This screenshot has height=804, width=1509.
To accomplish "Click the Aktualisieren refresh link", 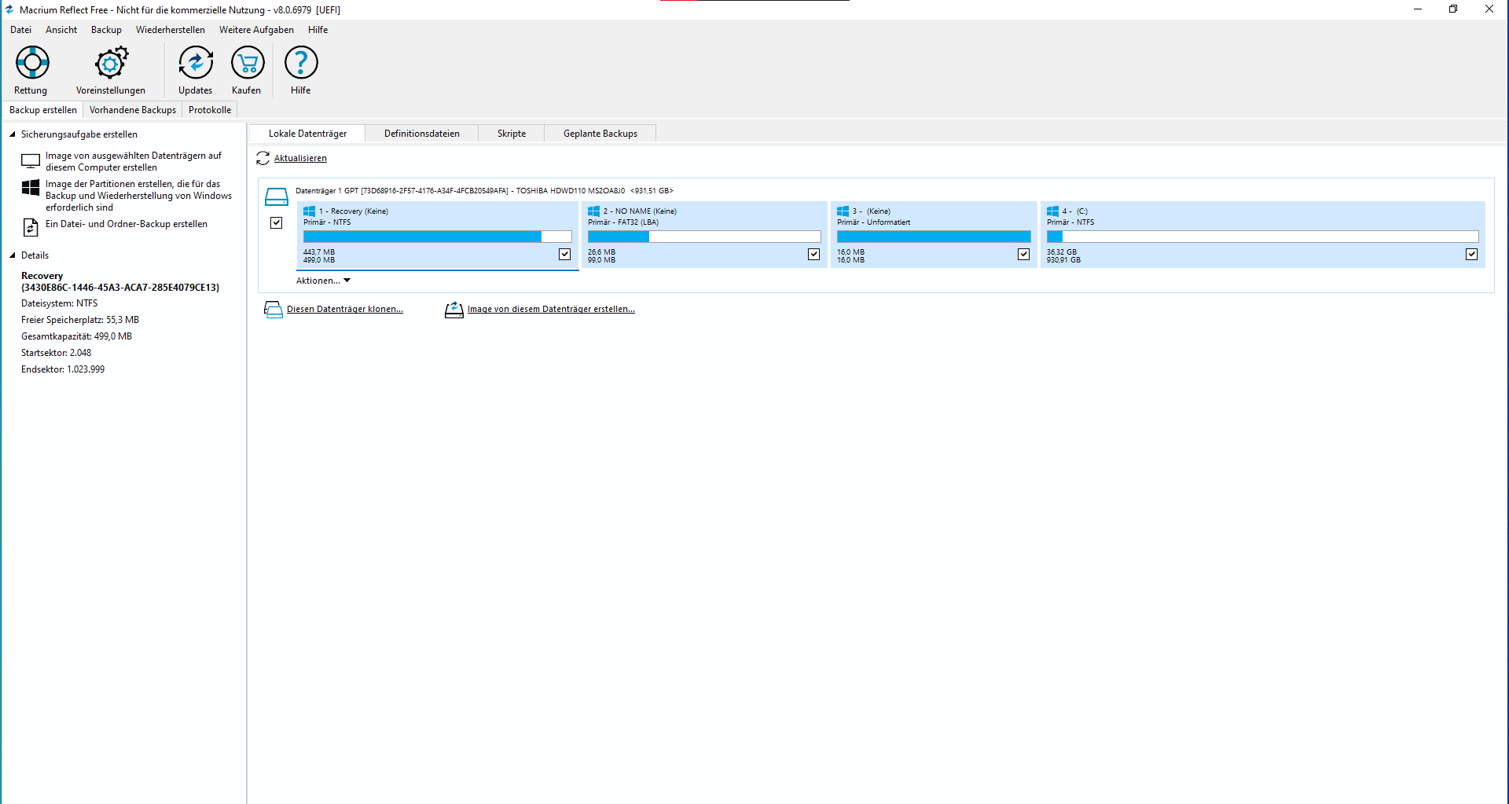I will [x=299, y=158].
